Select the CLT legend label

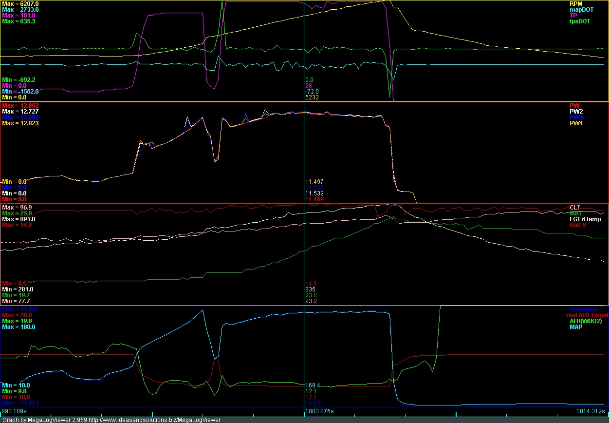click(575, 208)
